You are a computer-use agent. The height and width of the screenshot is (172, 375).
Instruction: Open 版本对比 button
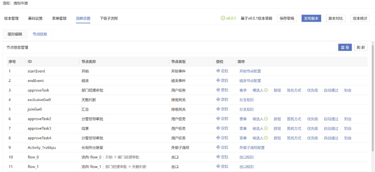(335, 18)
